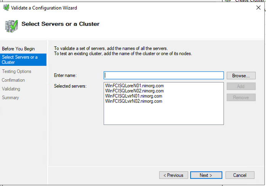Select WinFCISQLvirN01.nimorg.com in the server list

[134, 96]
